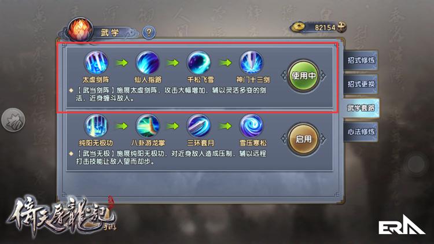This screenshot has width=434, height=244.
Task: Tap the gold coin balance 82154
Action: [x=325, y=27]
